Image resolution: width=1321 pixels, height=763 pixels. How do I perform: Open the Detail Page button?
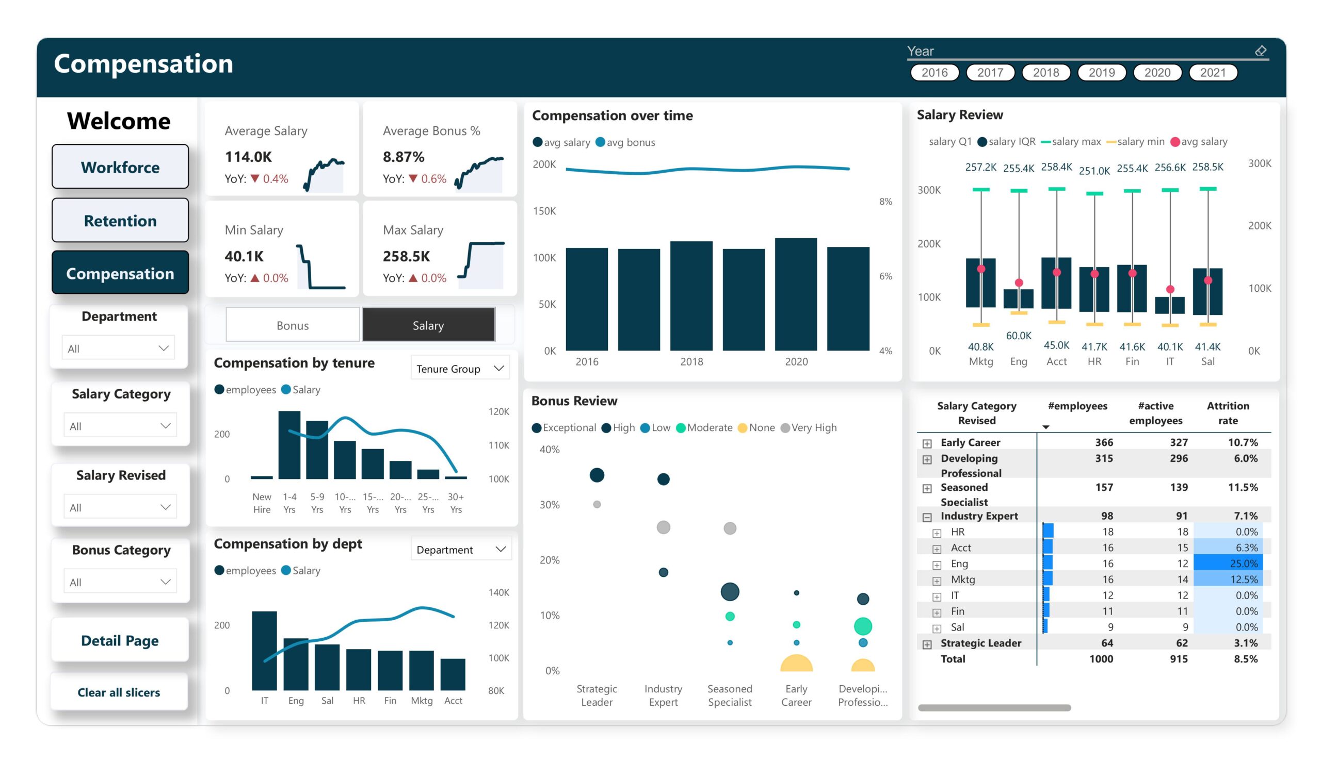pos(120,640)
